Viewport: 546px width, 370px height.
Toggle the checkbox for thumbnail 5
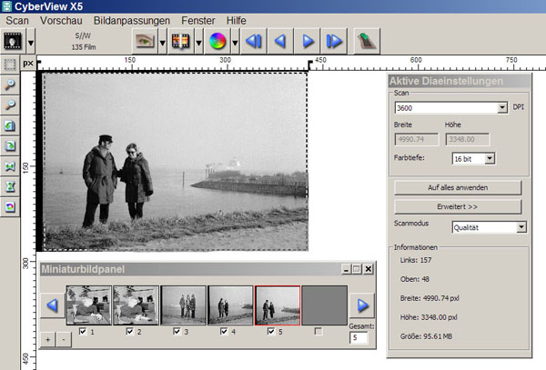tap(272, 332)
